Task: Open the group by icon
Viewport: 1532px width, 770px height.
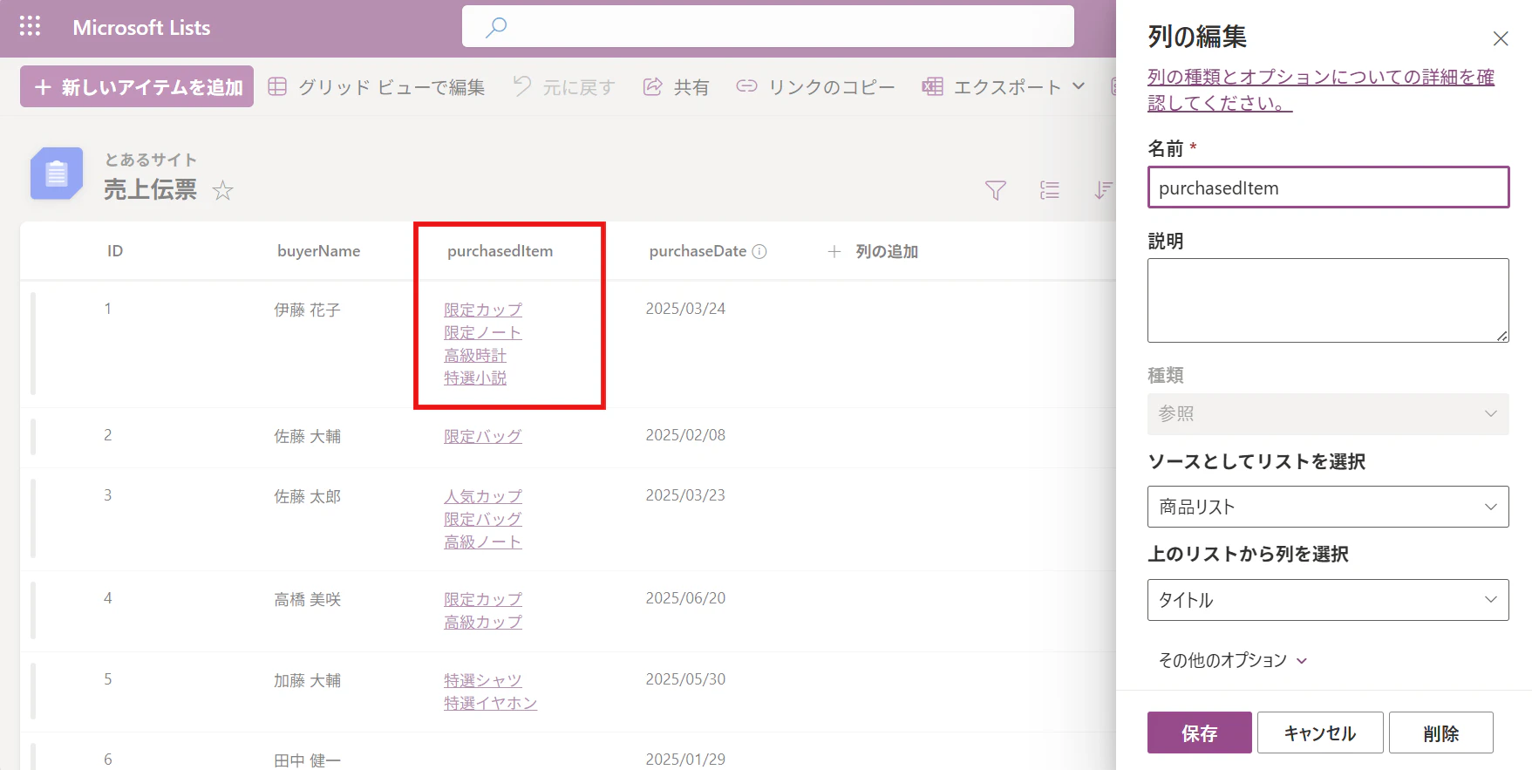Action: (x=1050, y=190)
